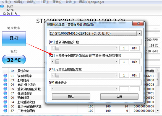
Task: Click right arrow of [C5] slider
Action: [116, 62]
